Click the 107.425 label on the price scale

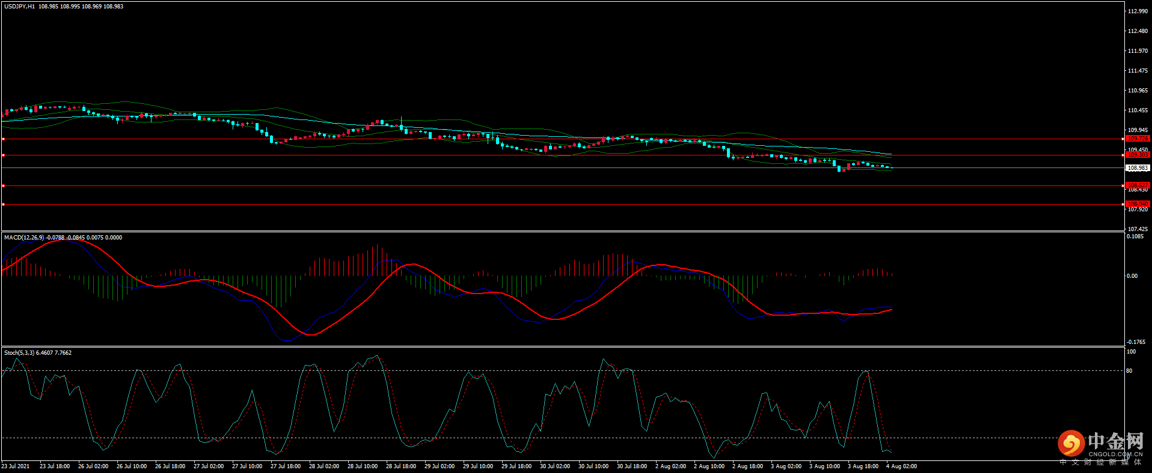click(x=1138, y=229)
